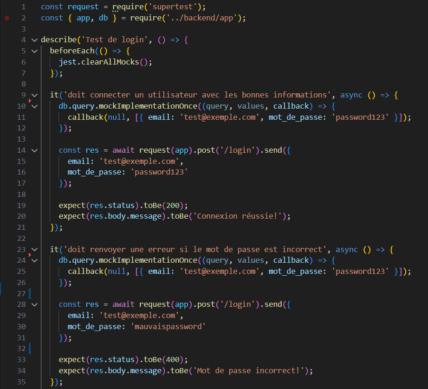Click the red triangle marker near line 9
The width and height of the screenshot is (428, 389).
(30, 100)
